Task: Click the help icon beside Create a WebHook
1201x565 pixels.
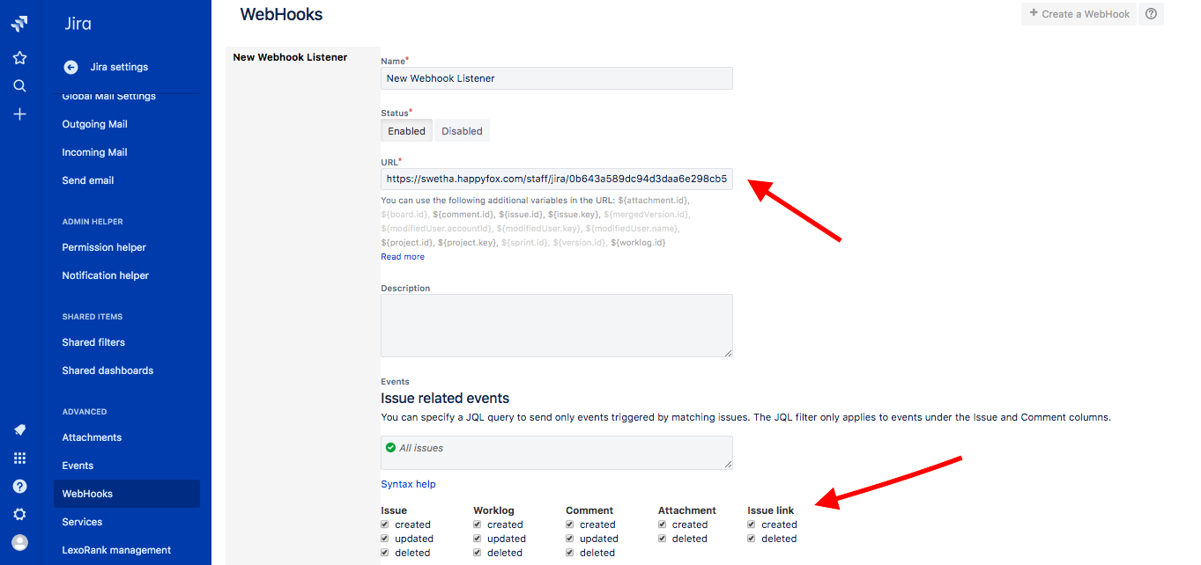Action: 1151,14
